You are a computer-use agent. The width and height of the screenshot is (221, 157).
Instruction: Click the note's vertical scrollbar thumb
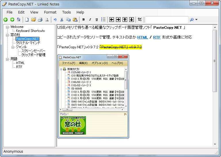[215, 61]
